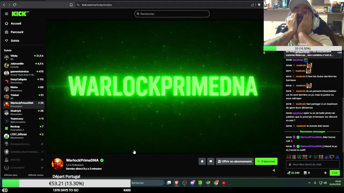
Task: Click WarlockPrimeDNA username in chat at 03:23
Action: tap(311, 137)
